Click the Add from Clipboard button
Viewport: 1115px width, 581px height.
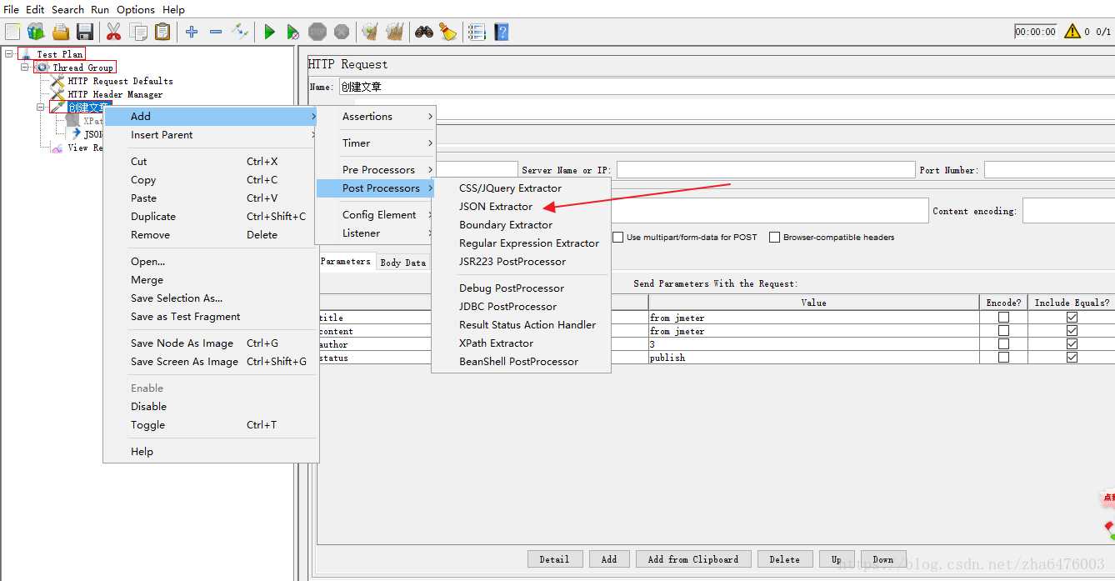coord(693,559)
